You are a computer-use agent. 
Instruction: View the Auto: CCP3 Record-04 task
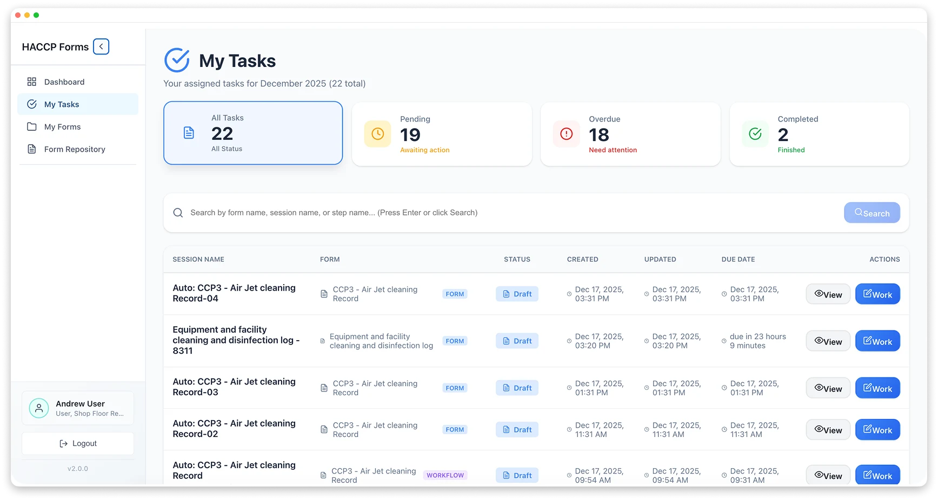point(828,294)
